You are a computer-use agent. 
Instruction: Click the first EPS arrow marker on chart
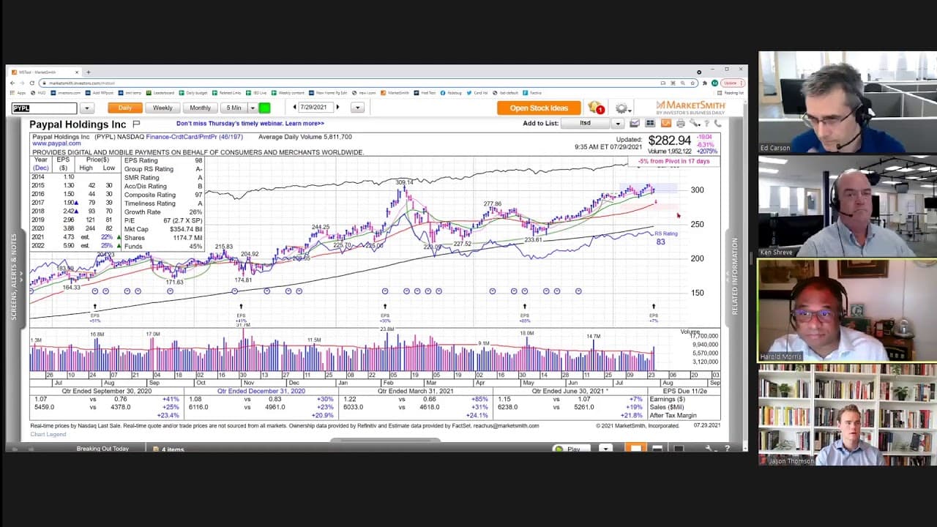(94, 307)
